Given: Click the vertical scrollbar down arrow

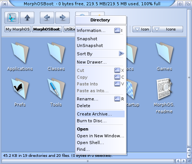Looking at the screenshot, I should click(189, 156).
